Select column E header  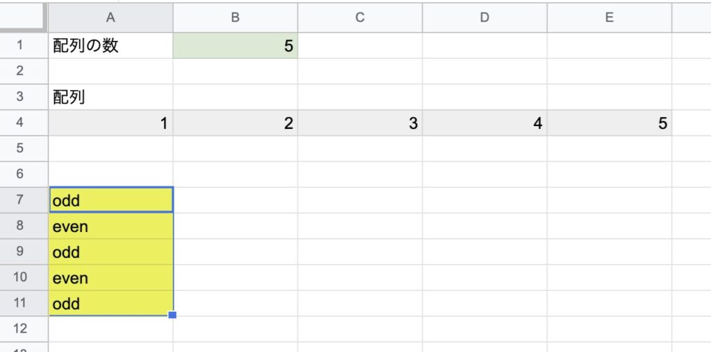610,17
